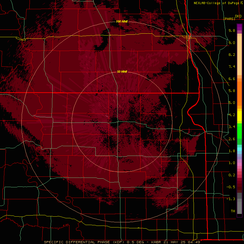Click the KABR radar site identifier

pos(156,242)
